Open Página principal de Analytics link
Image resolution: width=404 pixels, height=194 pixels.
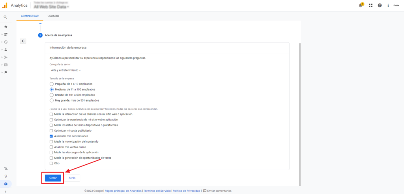click(123, 191)
